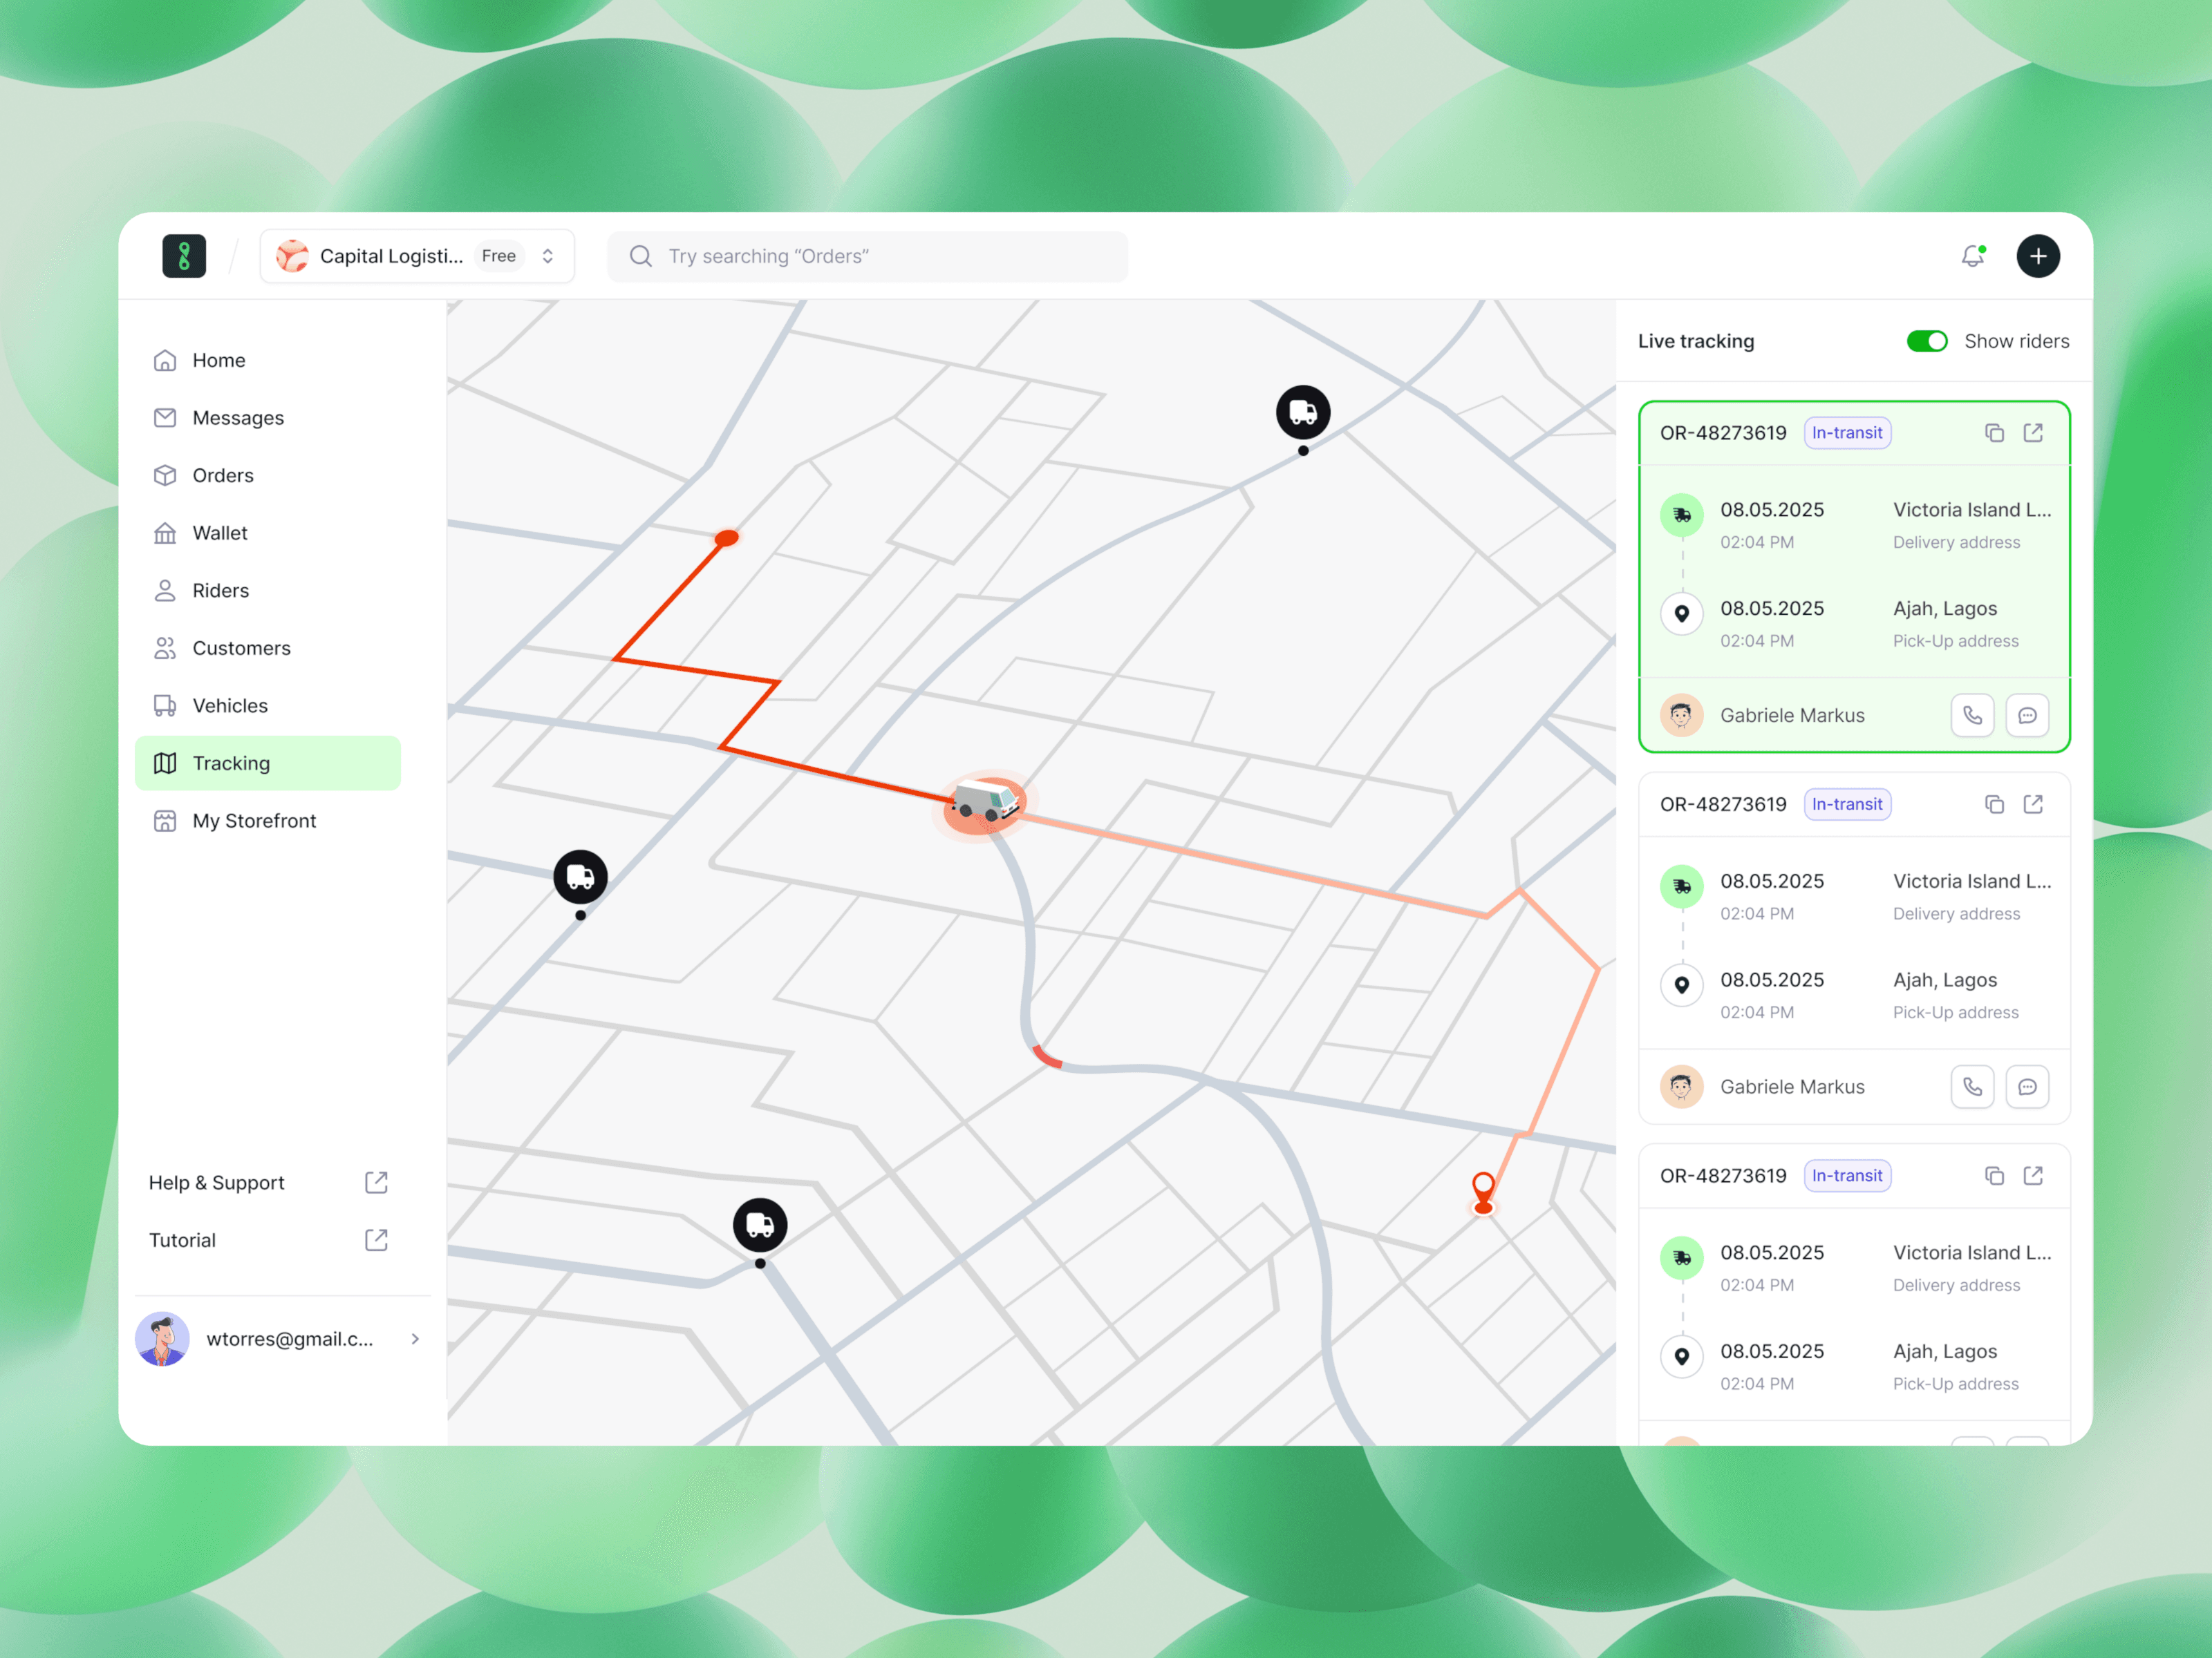The width and height of the screenshot is (2212, 1658).
Task: Message Gabriele Markus in second order card
Action: (2027, 1087)
